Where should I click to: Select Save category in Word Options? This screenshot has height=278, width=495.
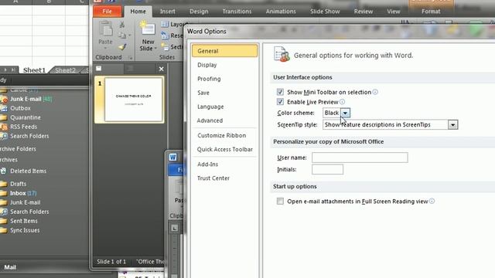225,93
